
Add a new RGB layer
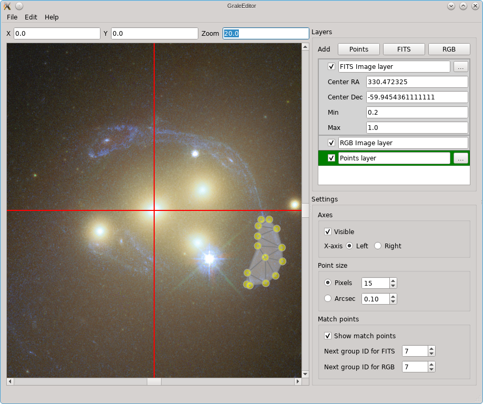tap(449, 49)
